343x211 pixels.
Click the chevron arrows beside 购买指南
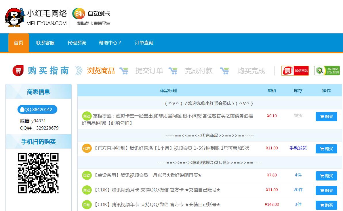coord(79,71)
